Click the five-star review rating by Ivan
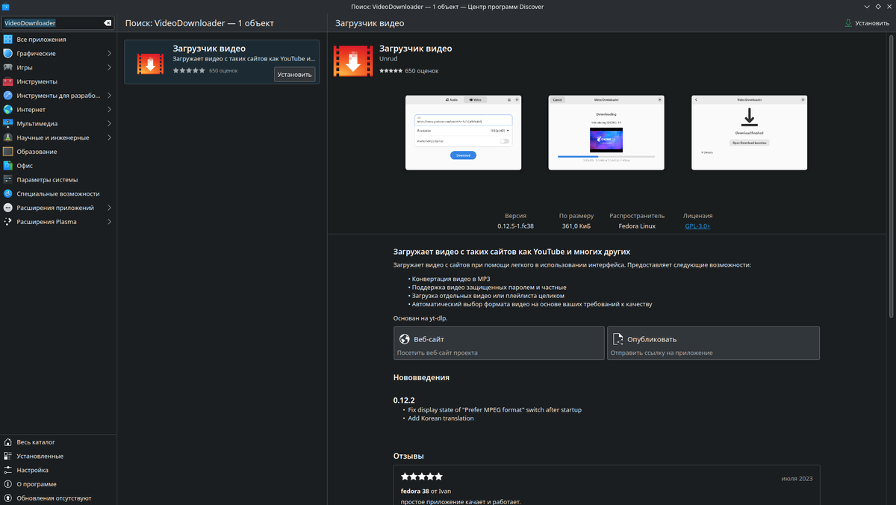Viewport: 896px width, 505px height. click(x=422, y=476)
